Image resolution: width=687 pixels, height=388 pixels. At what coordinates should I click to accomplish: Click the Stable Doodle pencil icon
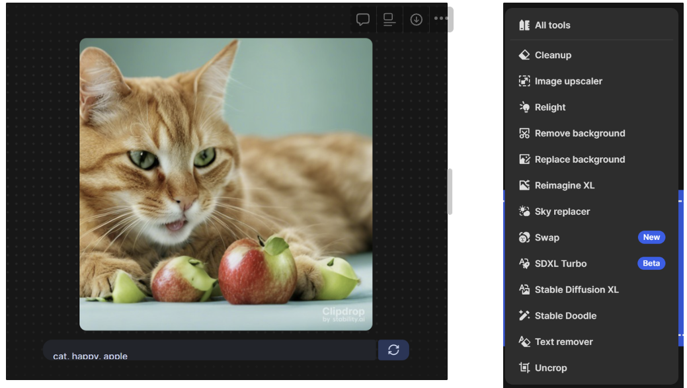tap(524, 316)
